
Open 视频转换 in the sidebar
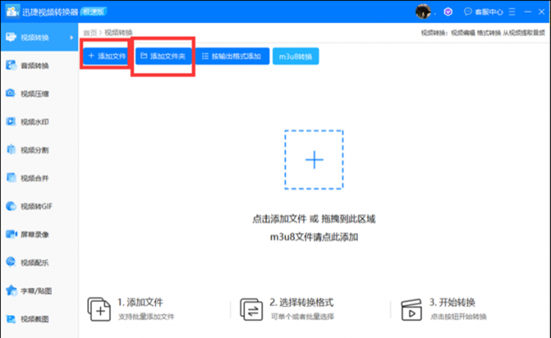39,37
